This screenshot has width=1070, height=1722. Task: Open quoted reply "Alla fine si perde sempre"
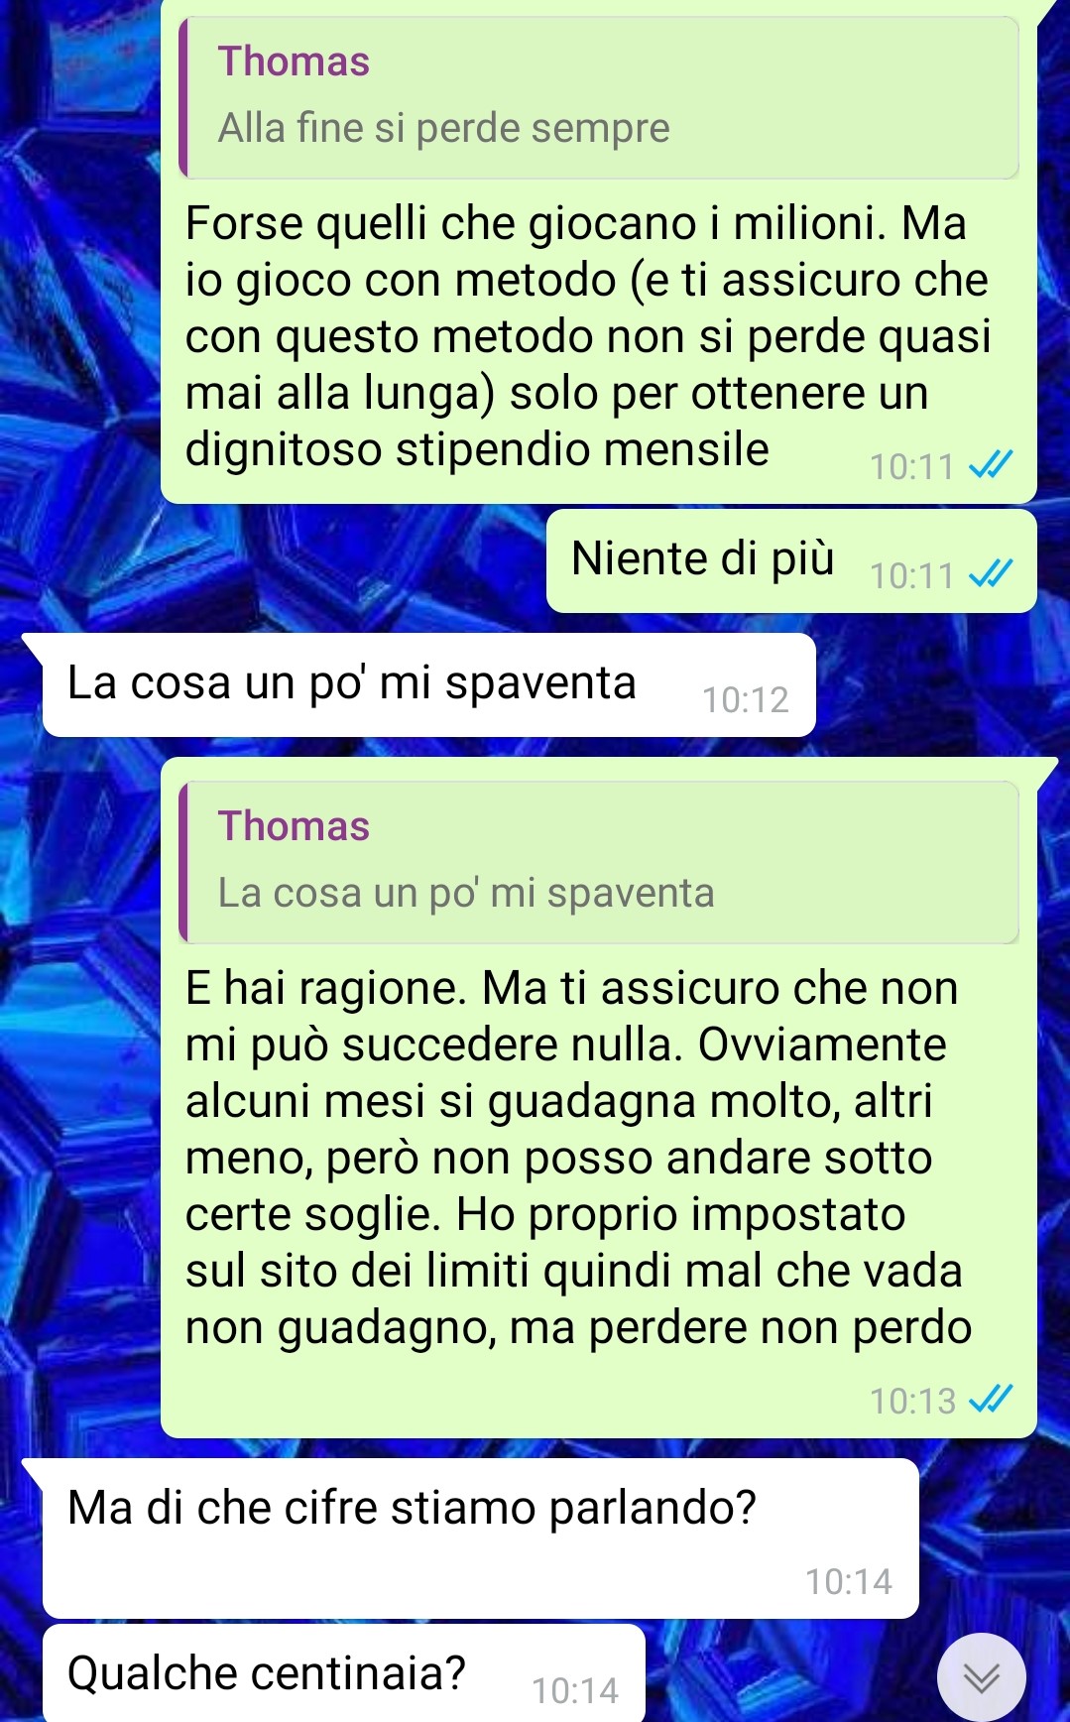599,97
